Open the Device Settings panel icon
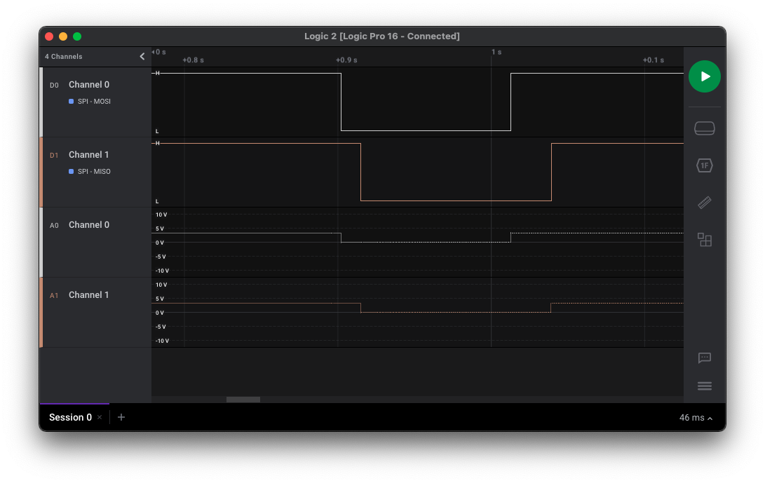Image resolution: width=765 pixels, height=483 pixels. coord(704,128)
